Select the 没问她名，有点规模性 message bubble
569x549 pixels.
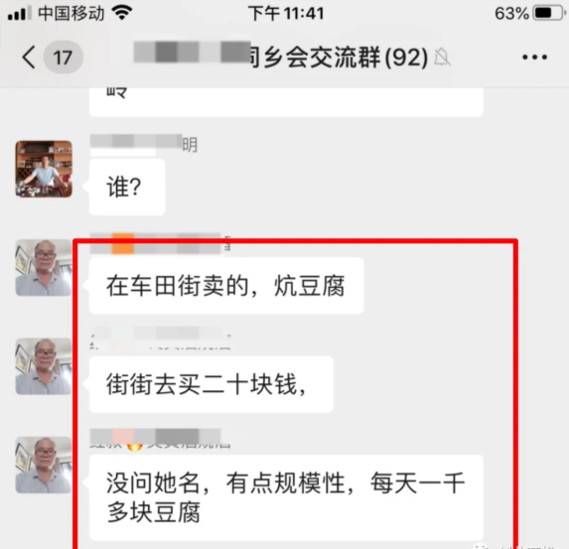tap(286, 497)
